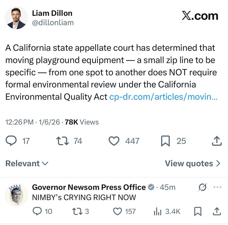The height and width of the screenshot is (225, 228).
Task: Open Liam Dillon's profile picture
Action: click(16, 18)
